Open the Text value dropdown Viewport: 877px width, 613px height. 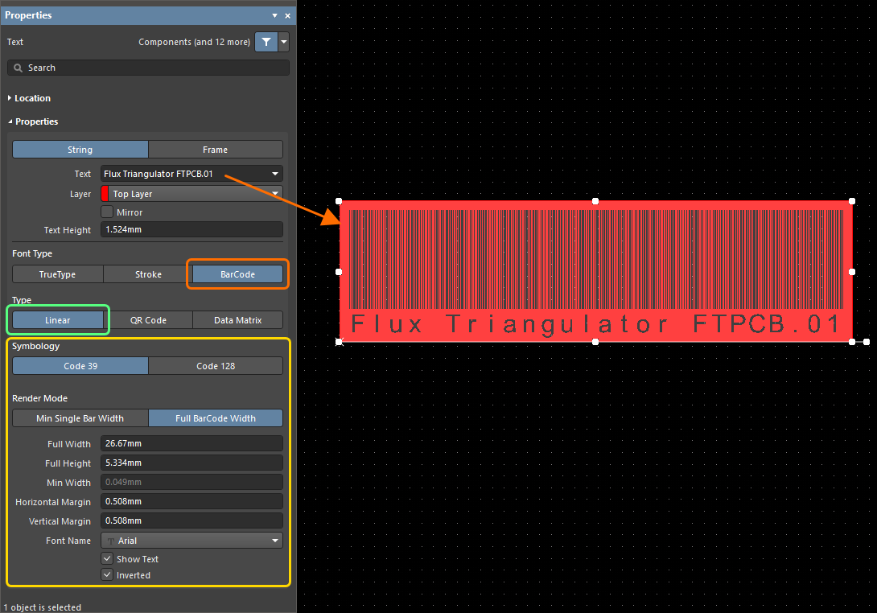coord(275,174)
